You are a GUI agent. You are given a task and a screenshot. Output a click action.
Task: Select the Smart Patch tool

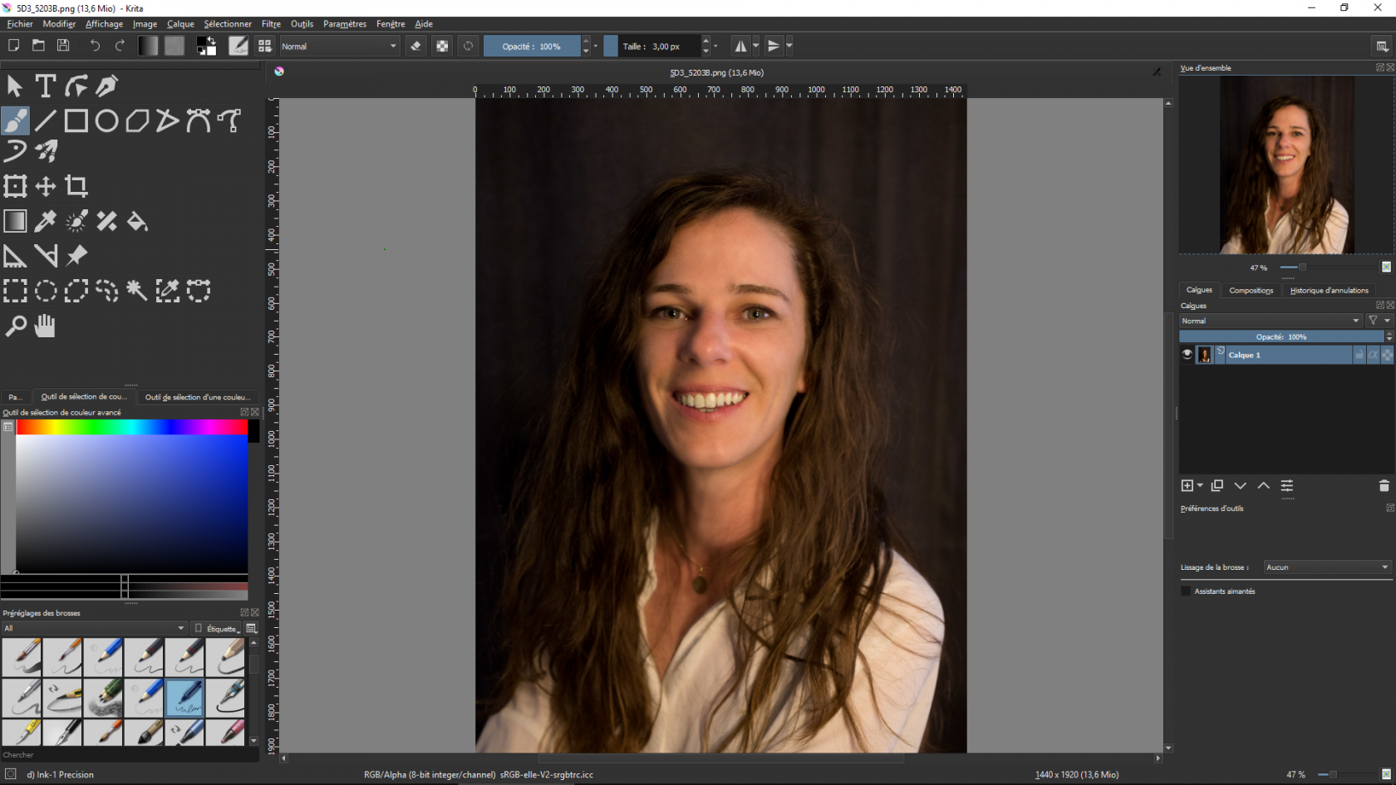[107, 221]
